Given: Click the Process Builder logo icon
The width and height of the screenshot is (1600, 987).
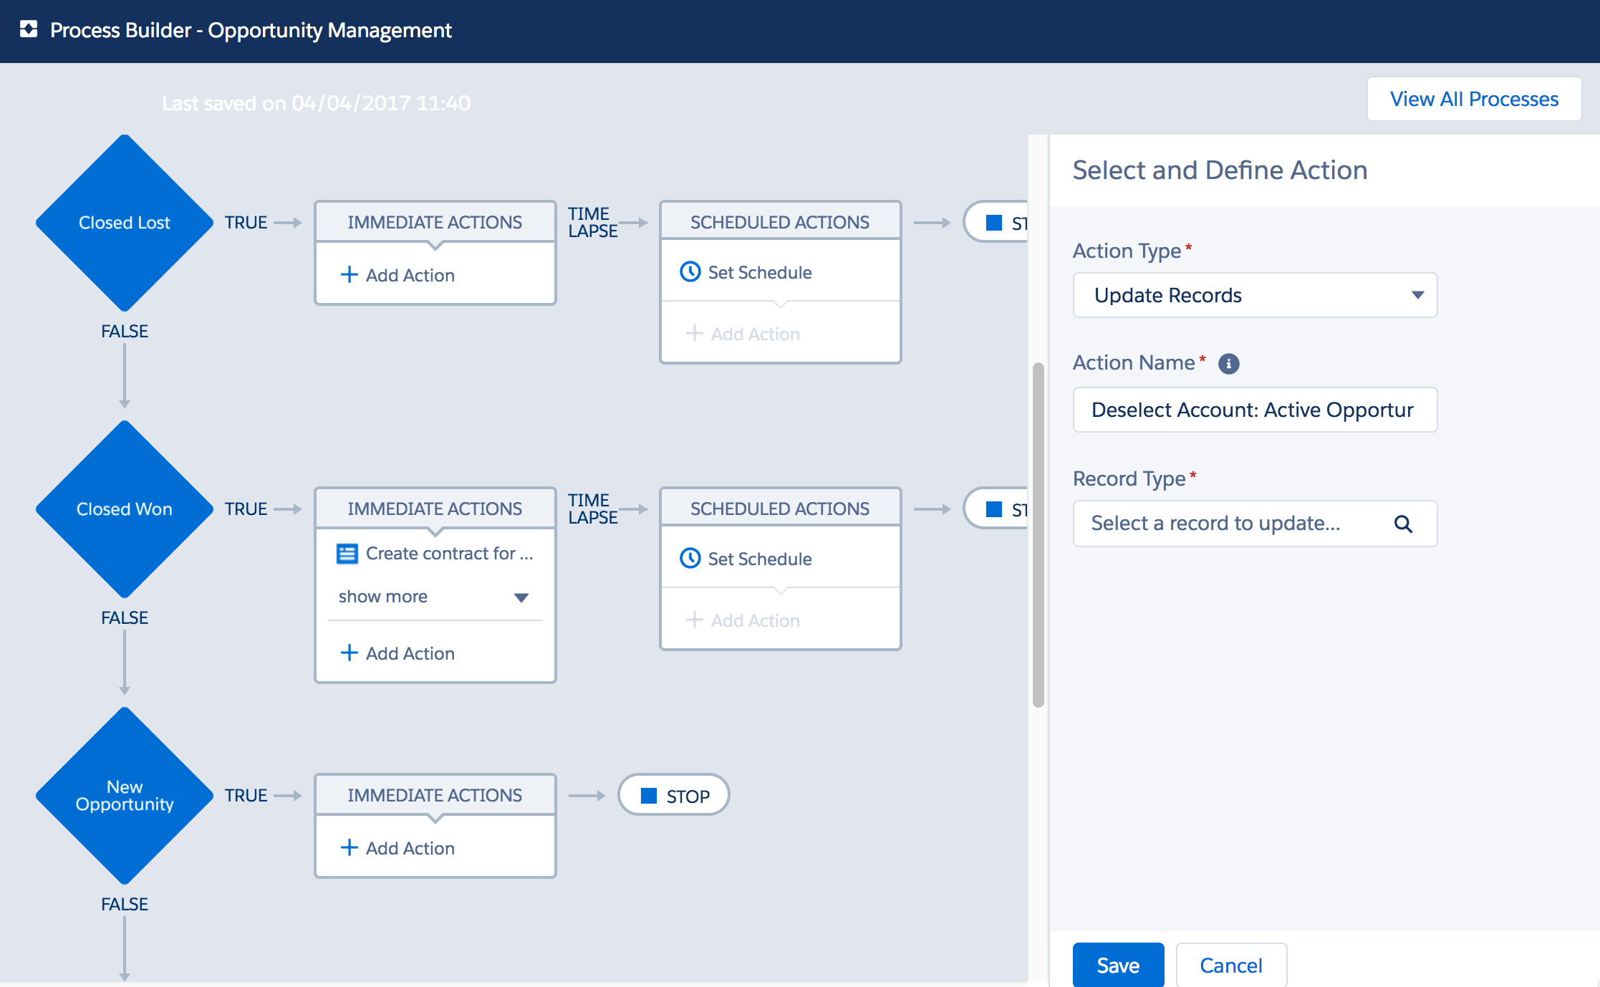Looking at the screenshot, I should (x=29, y=29).
